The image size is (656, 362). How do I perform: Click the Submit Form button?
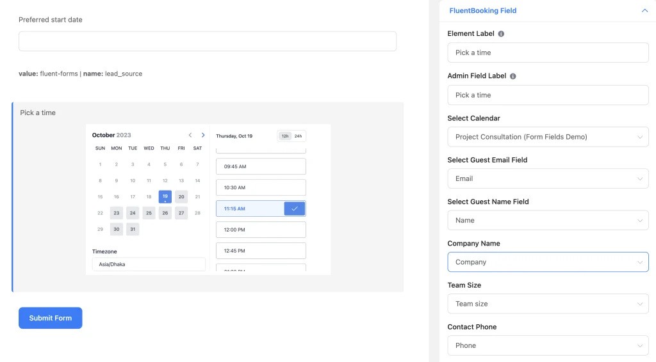[x=50, y=318]
